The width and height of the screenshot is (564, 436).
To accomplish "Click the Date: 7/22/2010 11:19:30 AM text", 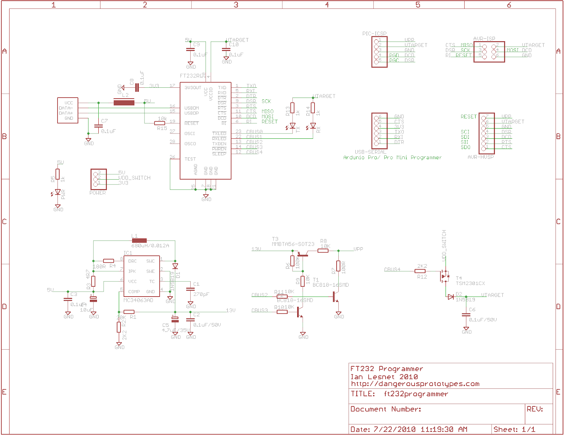I will point(409,430).
